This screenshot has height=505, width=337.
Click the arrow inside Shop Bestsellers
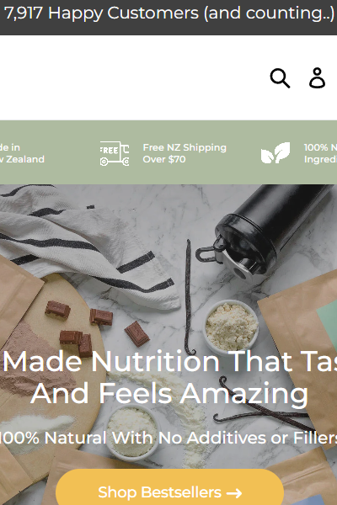point(234,492)
